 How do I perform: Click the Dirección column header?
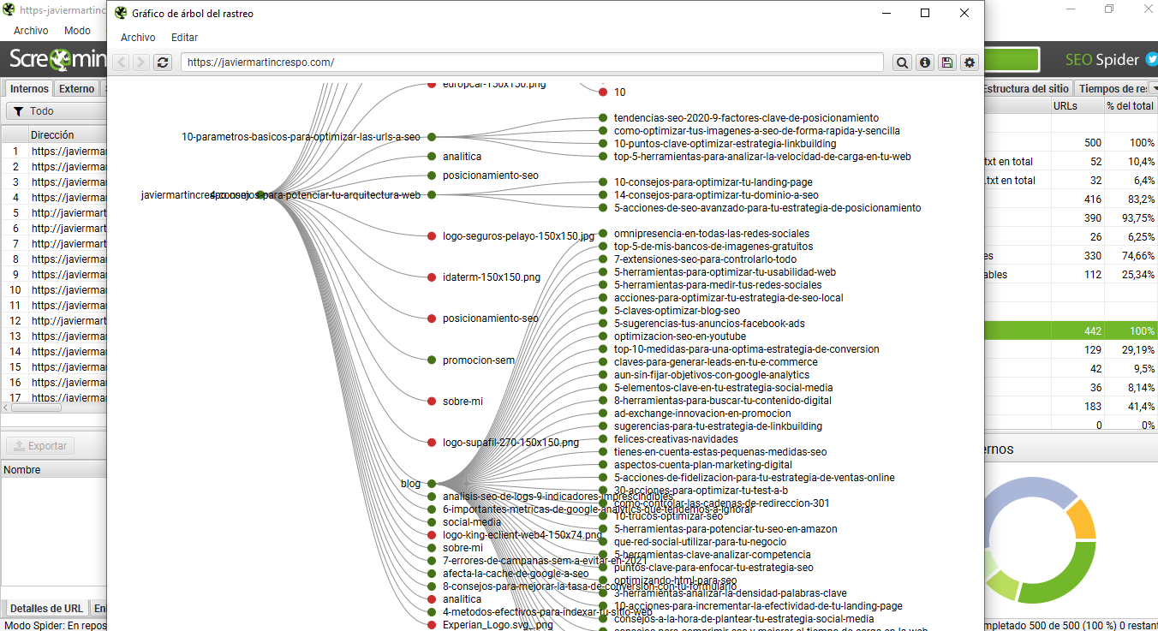click(x=53, y=135)
